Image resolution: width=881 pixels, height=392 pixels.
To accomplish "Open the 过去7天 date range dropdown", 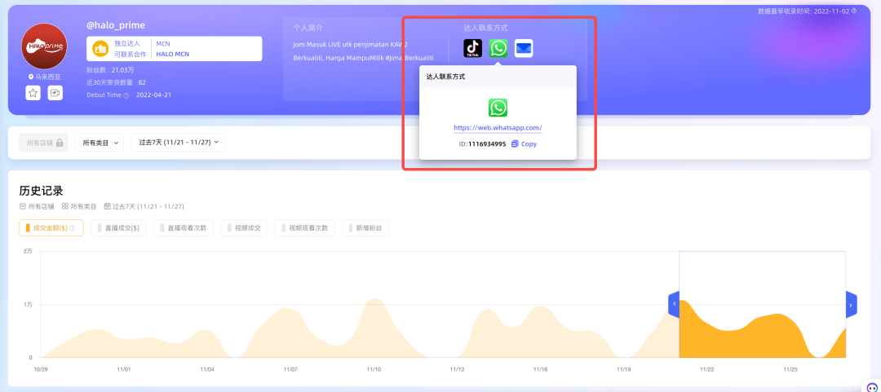I will (x=179, y=143).
